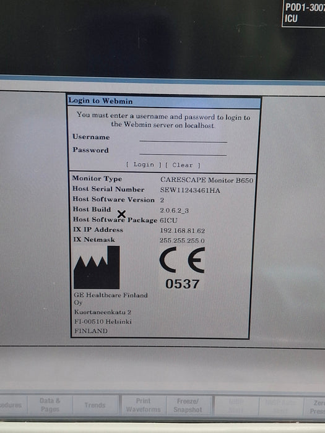Image resolution: width=325 pixels, height=433 pixels.
Task: Select the Freeze/Snapshot key
Action: 188,405
